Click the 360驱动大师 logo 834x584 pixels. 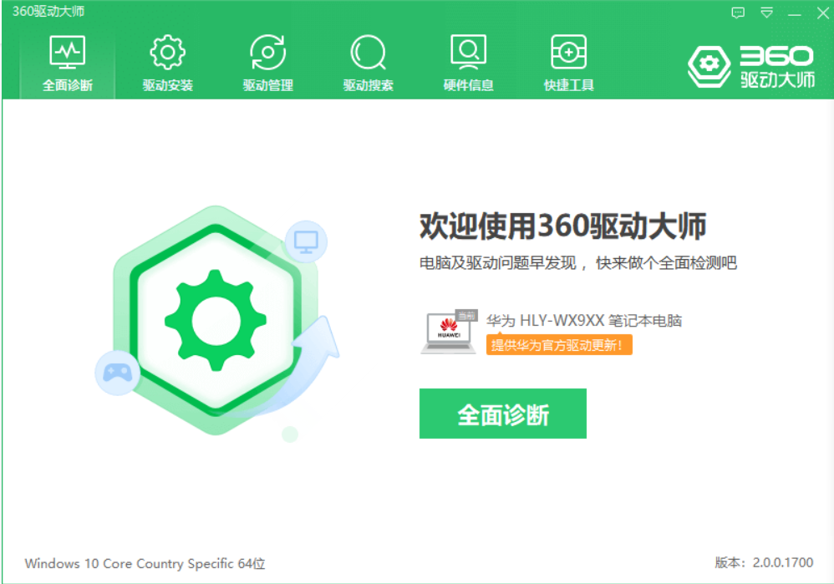click(x=751, y=67)
